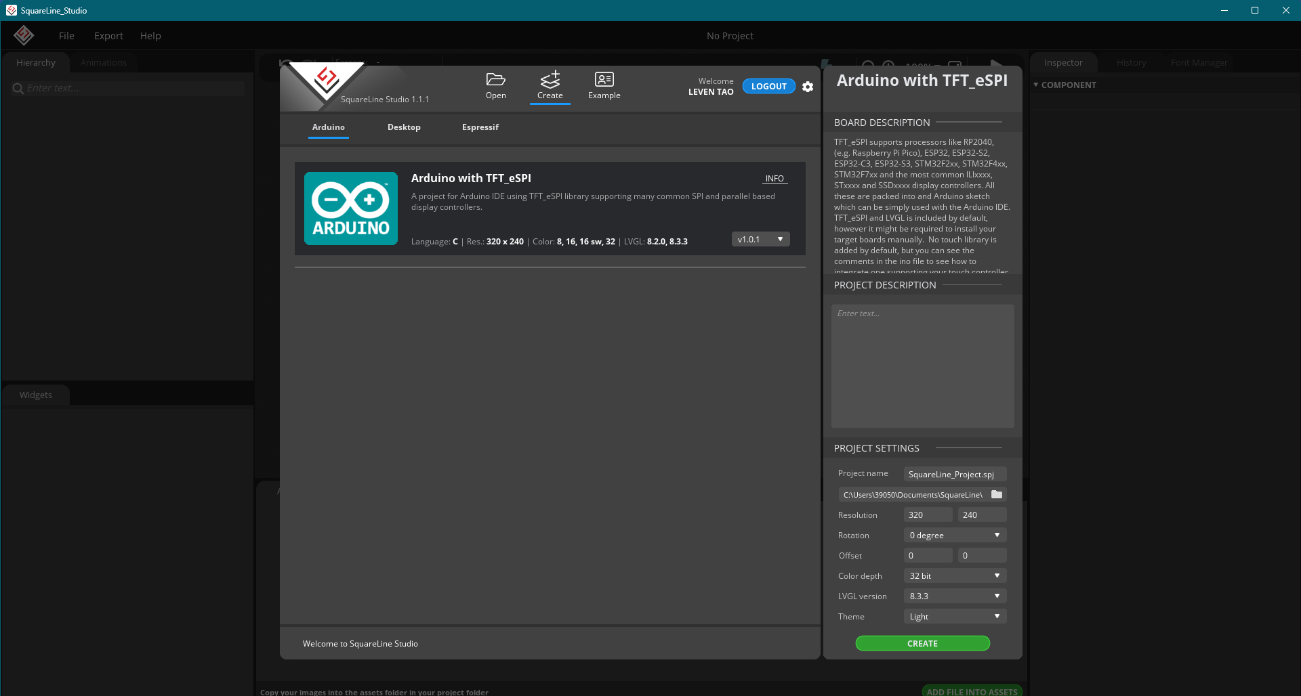Select the History panel tab
This screenshot has width=1301, height=696.
point(1132,62)
